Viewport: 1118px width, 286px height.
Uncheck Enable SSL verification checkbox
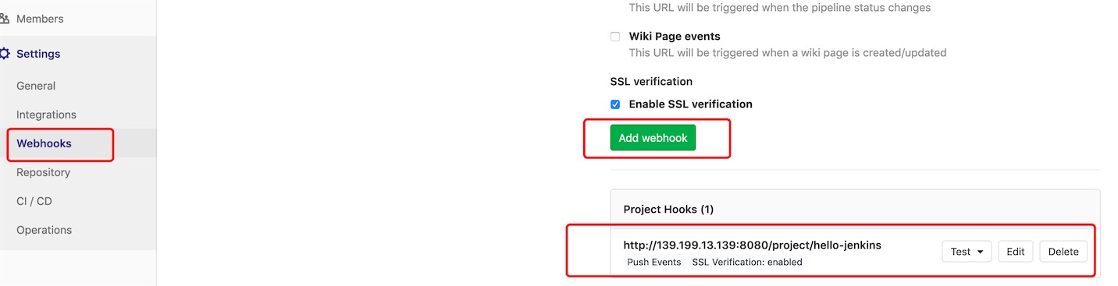click(x=615, y=104)
